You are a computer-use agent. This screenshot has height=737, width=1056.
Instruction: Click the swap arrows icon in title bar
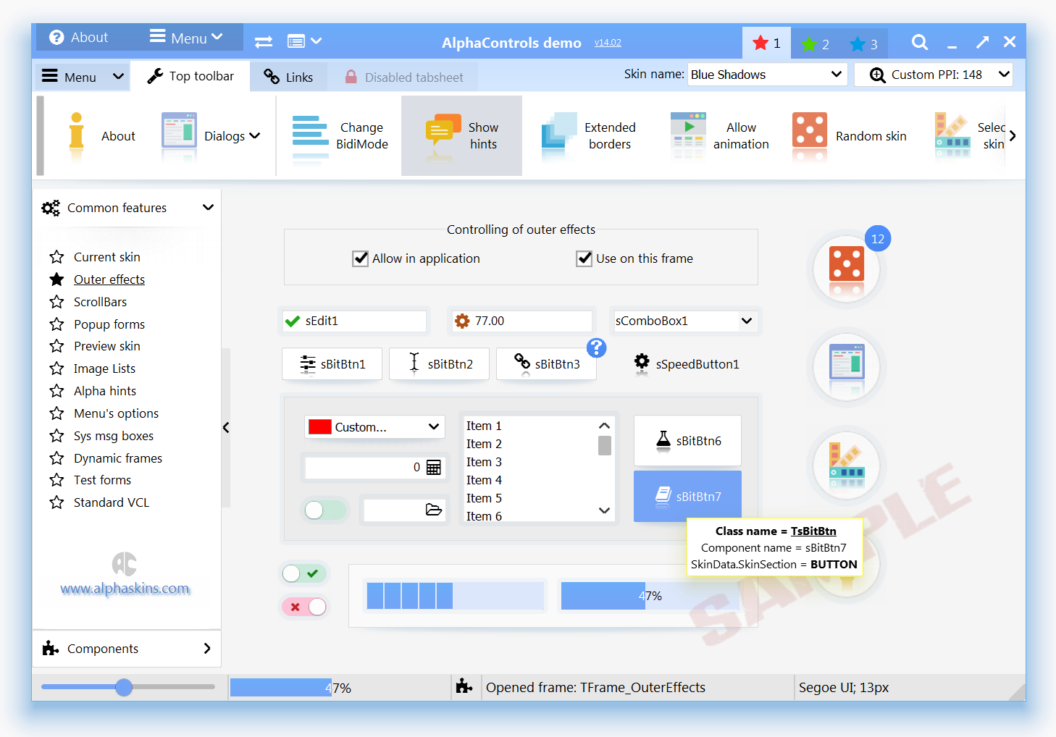pyautogui.click(x=264, y=42)
